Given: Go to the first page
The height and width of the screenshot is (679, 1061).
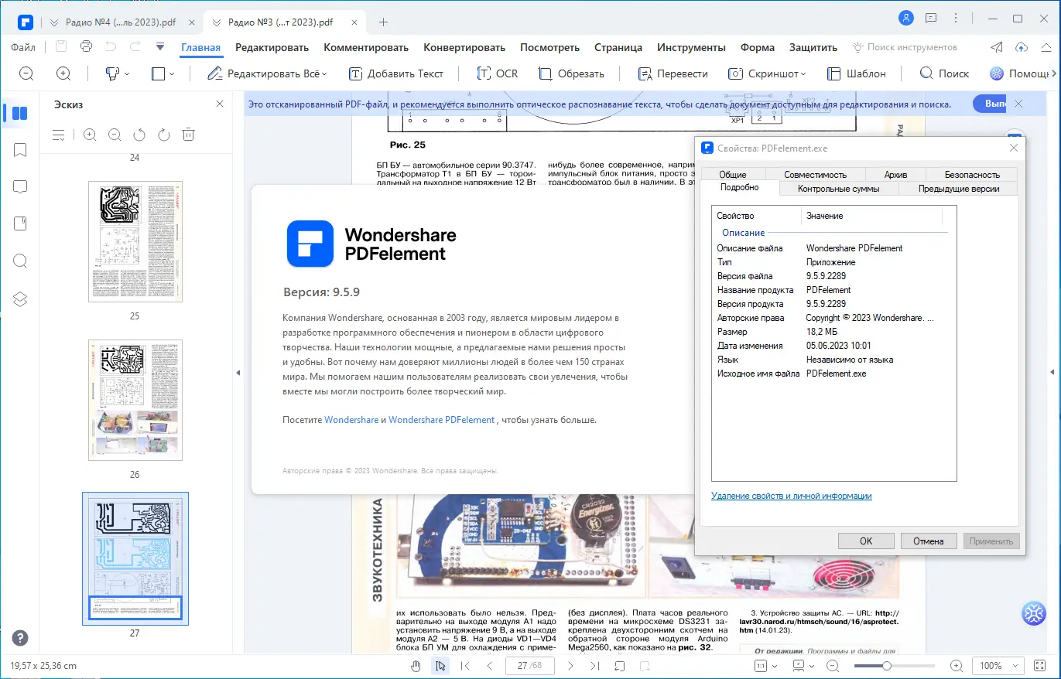Looking at the screenshot, I should (x=465, y=666).
